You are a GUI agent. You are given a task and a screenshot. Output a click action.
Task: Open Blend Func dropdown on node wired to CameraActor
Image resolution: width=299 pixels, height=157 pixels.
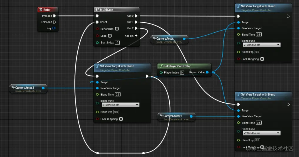(x=262, y=45)
